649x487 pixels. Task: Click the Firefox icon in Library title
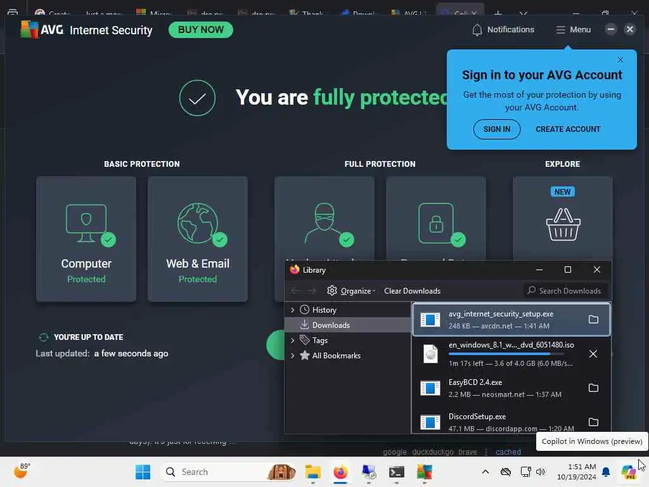coord(294,269)
